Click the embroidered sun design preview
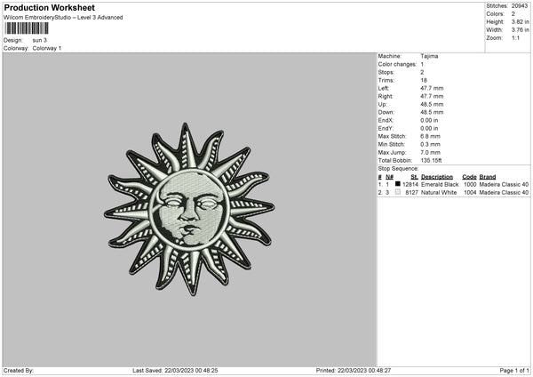Viewport: 533px width, 377px height. pos(190,209)
